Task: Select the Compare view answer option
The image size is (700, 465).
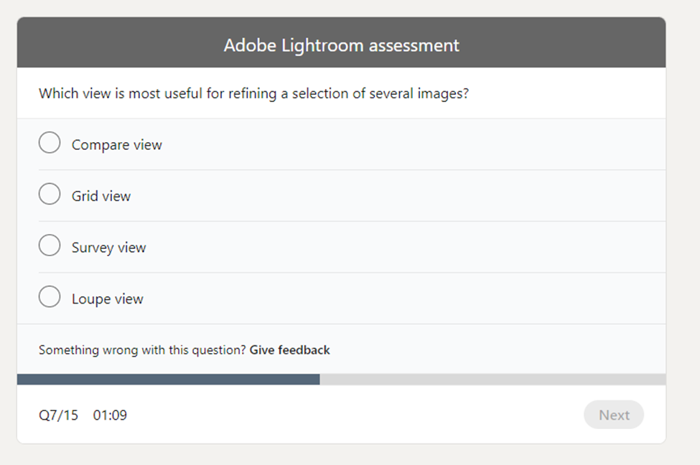Action: click(x=49, y=142)
